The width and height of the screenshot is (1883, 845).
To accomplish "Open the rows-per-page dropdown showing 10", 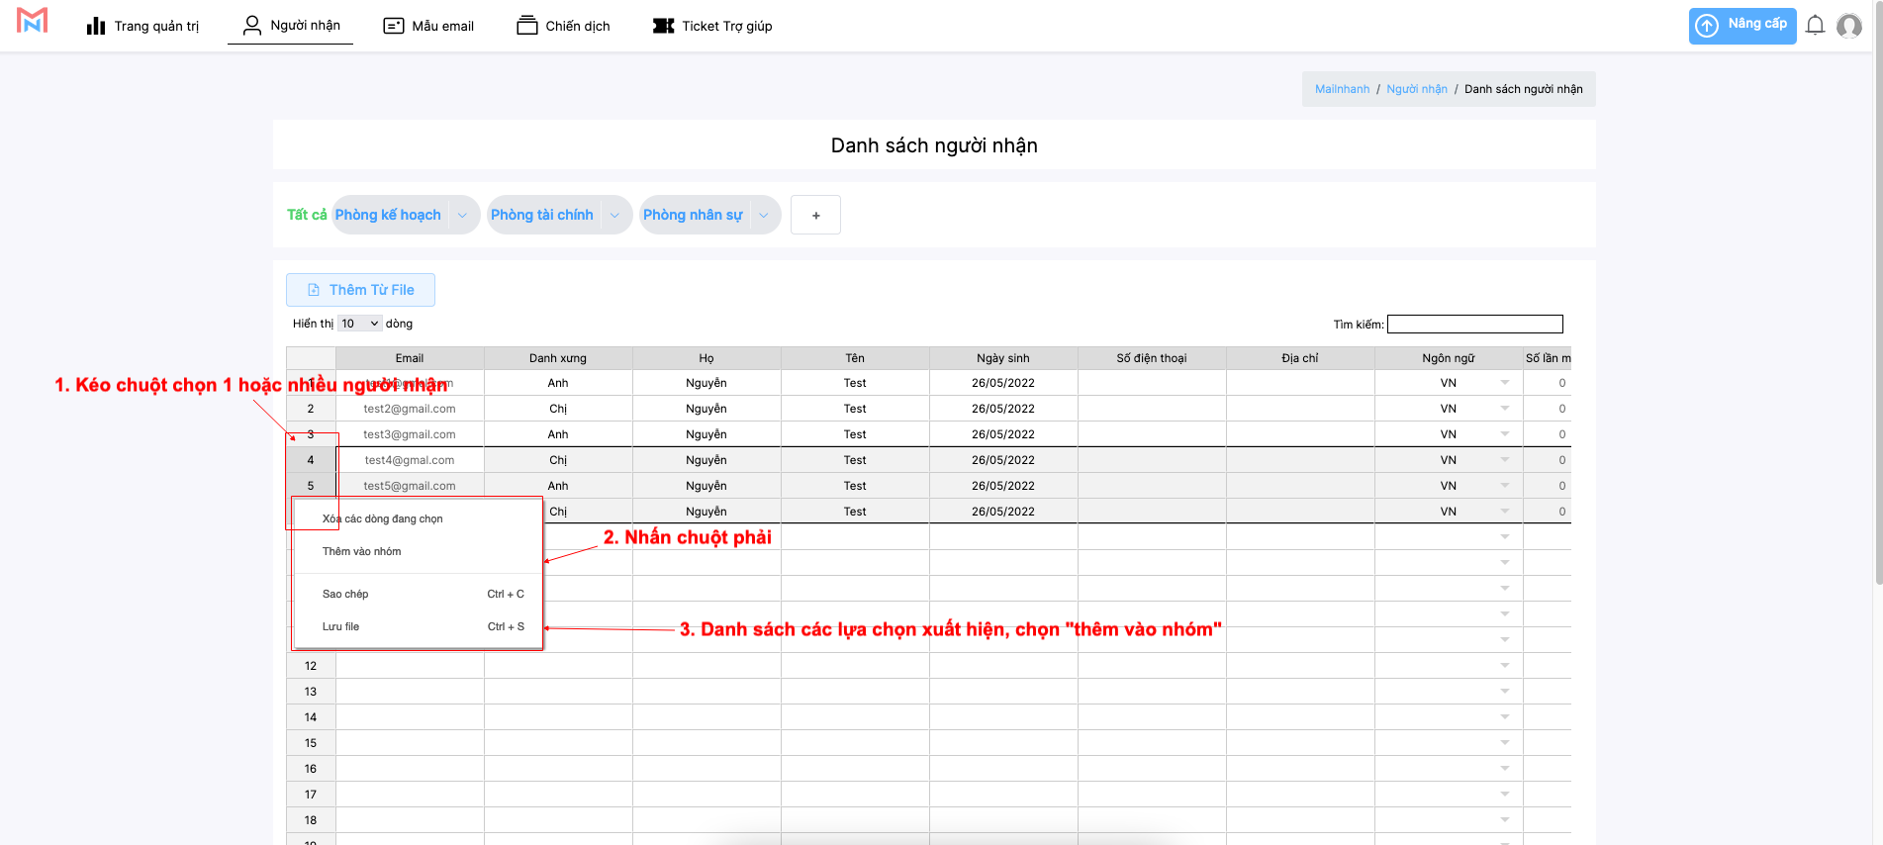I will tap(360, 324).
